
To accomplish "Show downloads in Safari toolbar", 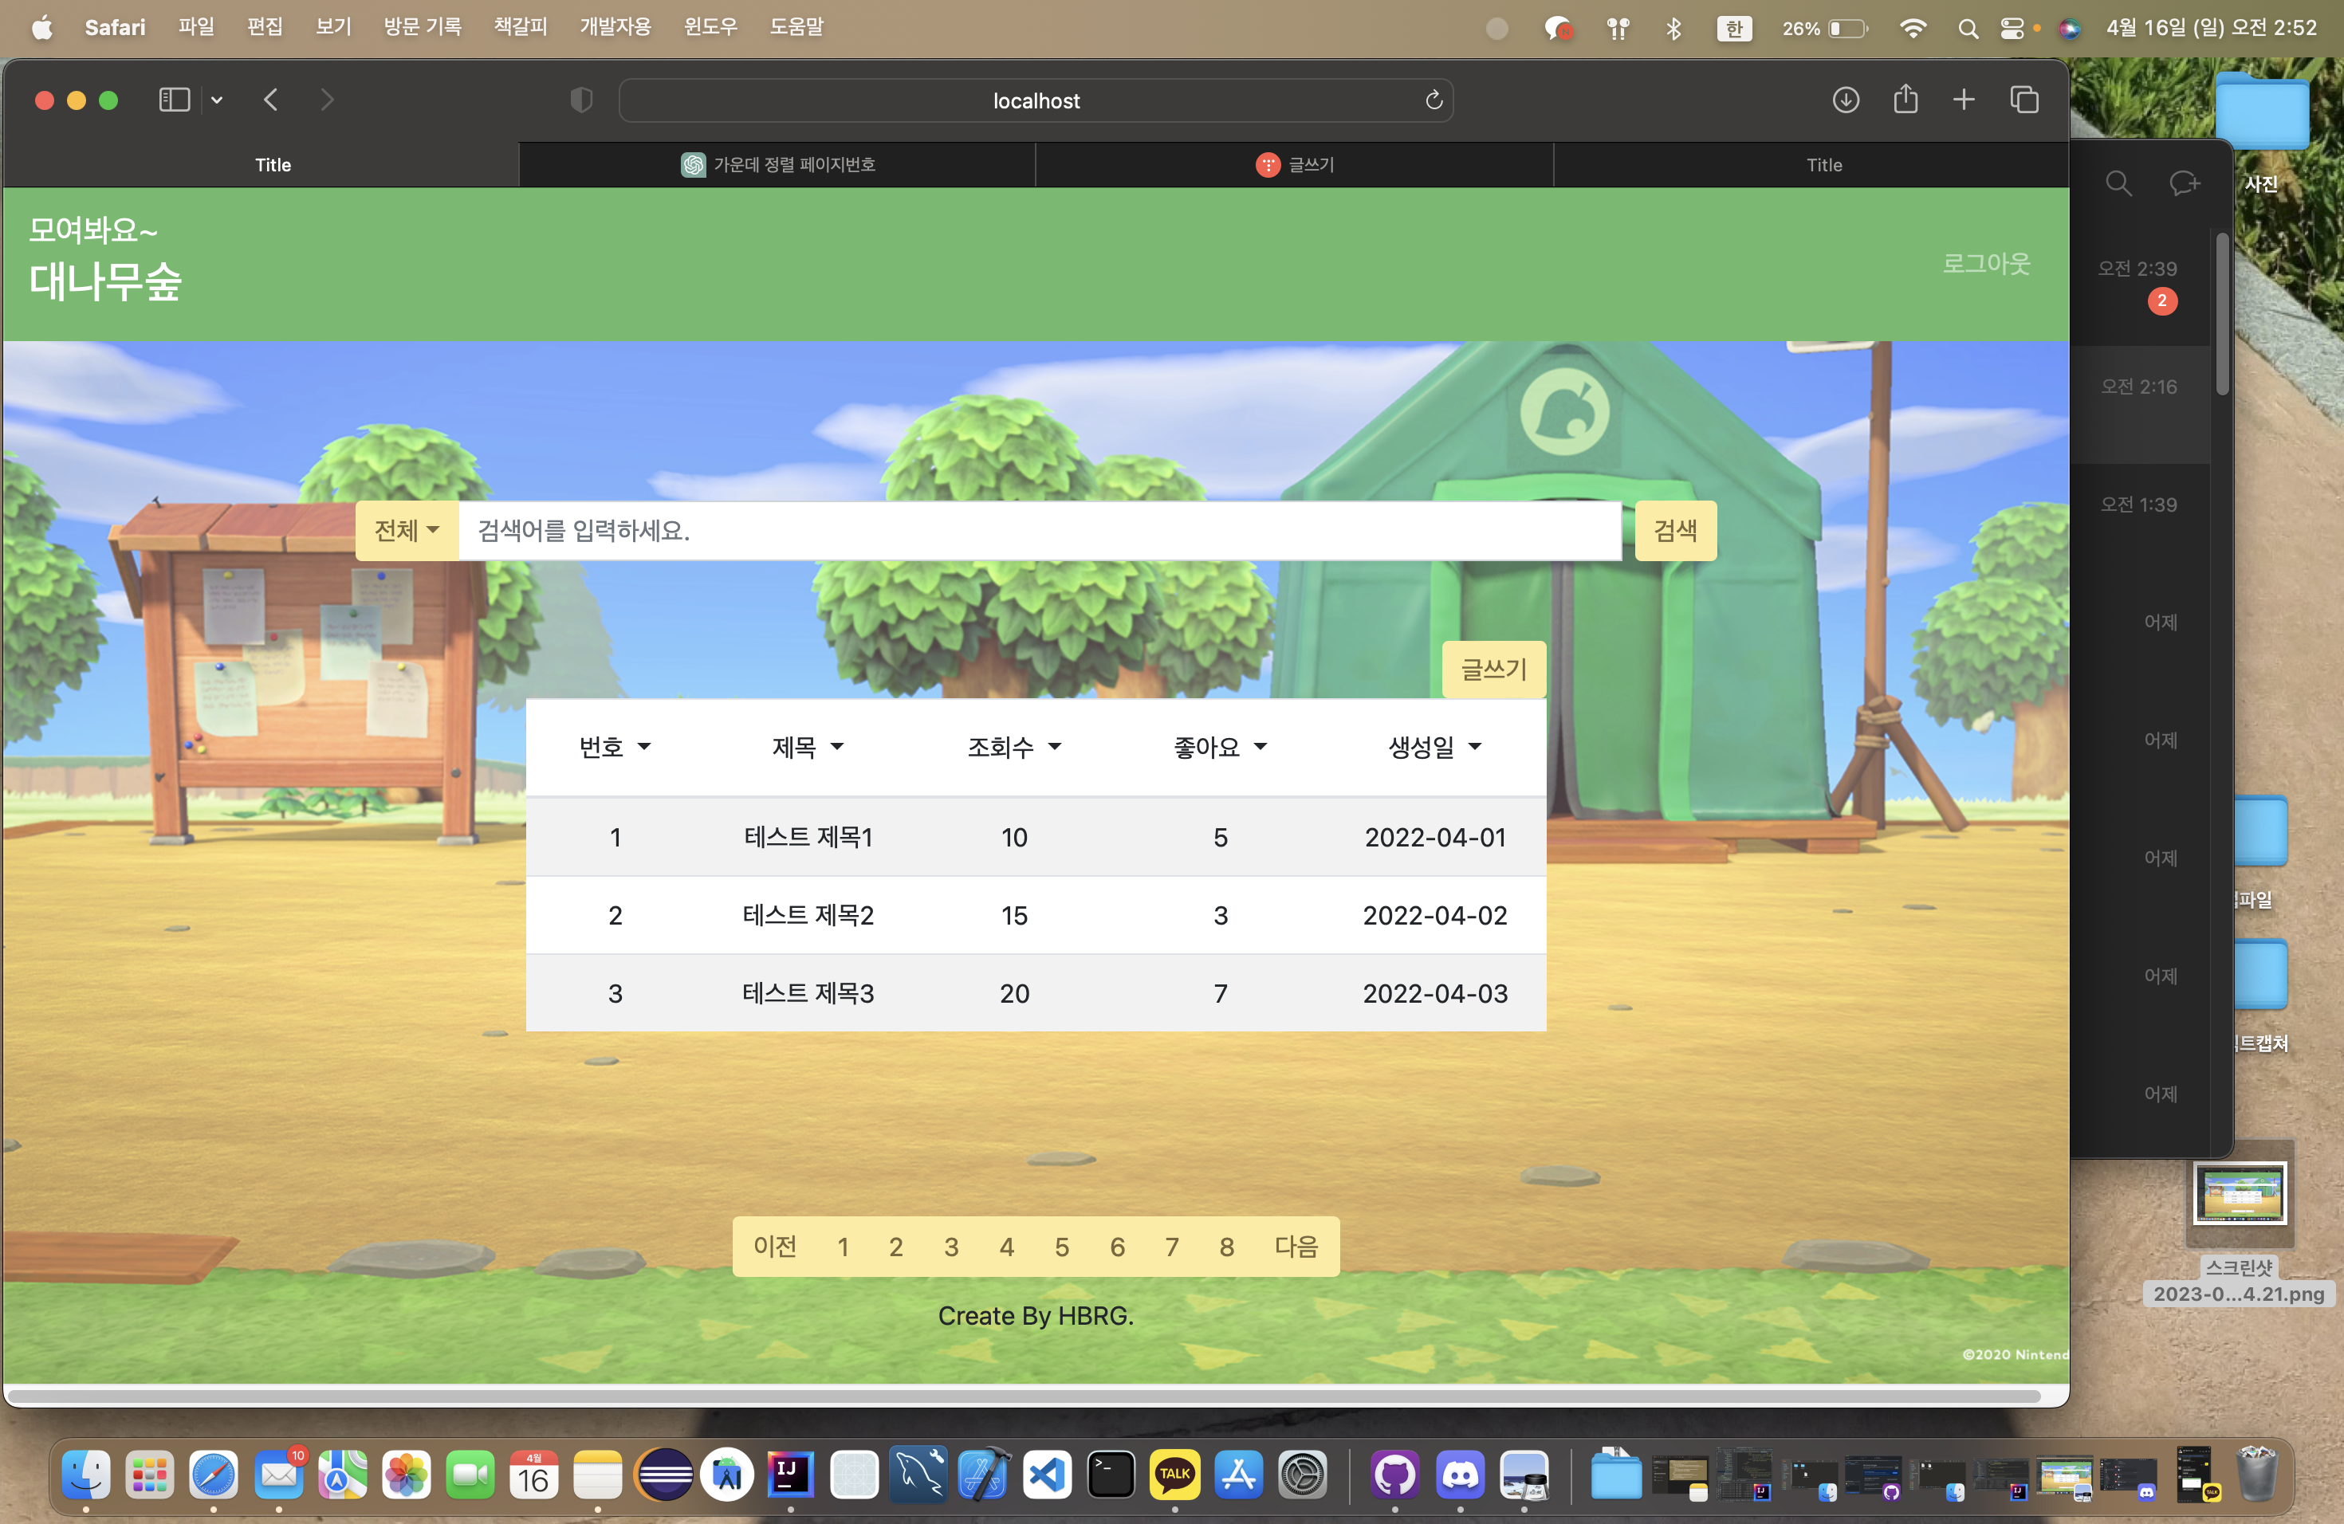I will (1846, 100).
